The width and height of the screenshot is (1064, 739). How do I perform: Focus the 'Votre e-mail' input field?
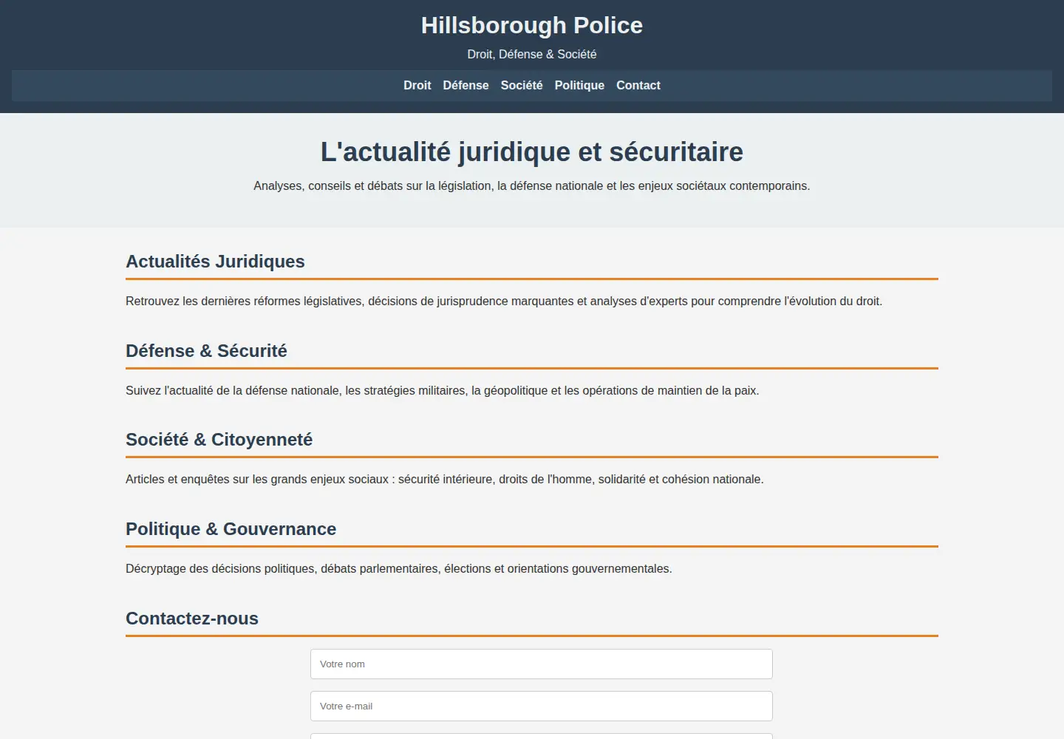542,706
